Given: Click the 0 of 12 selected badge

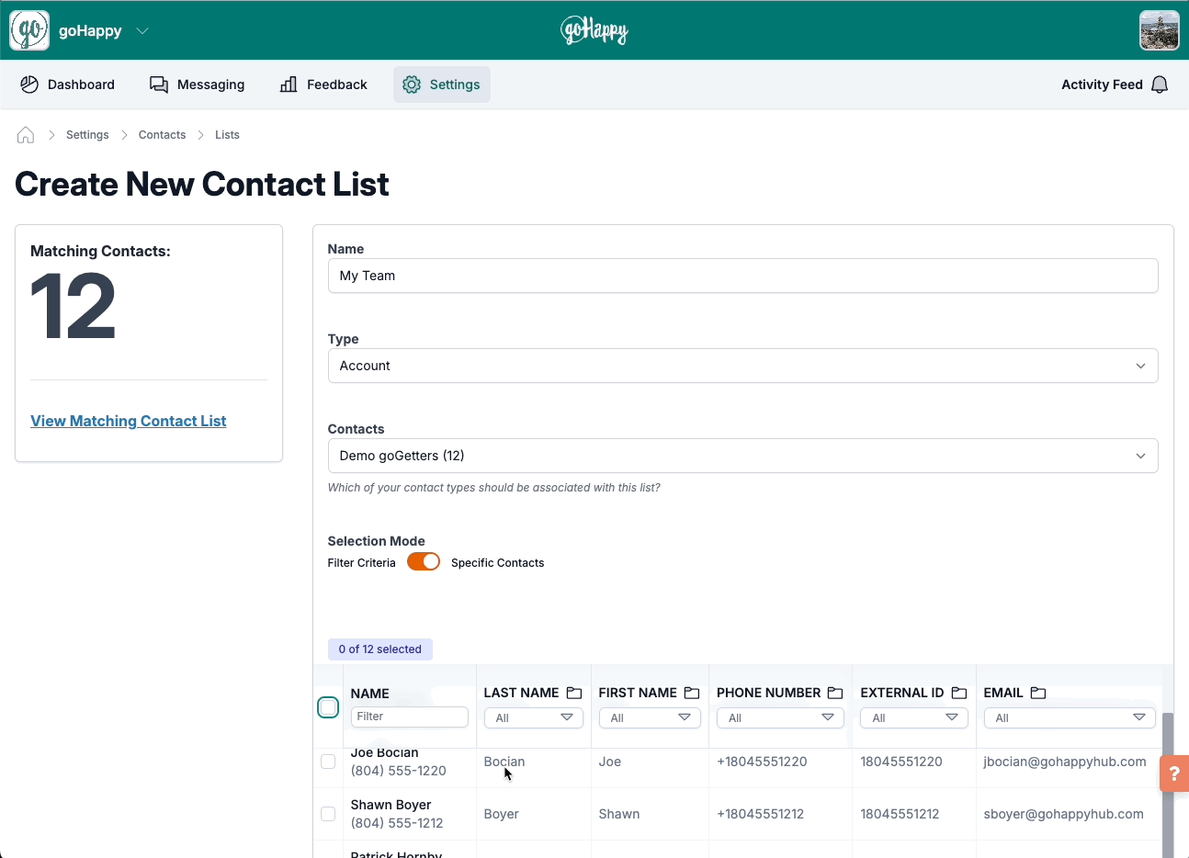Looking at the screenshot, I should (x=379, y=649).
